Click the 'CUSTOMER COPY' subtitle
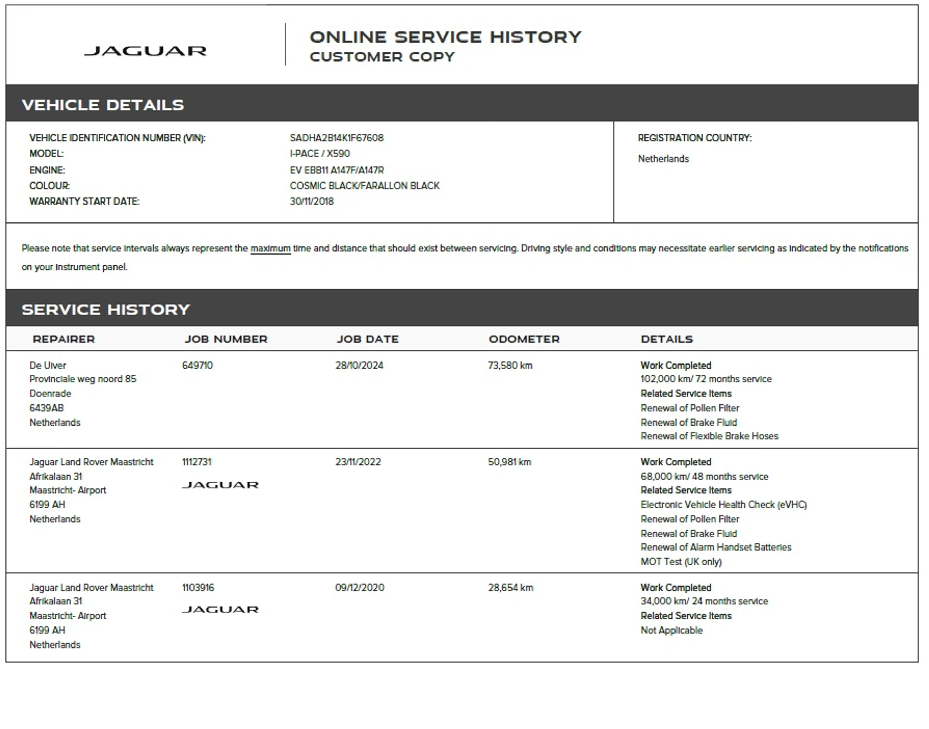The image size is (929, 729). pyautogui.click(x=382, y=57)
